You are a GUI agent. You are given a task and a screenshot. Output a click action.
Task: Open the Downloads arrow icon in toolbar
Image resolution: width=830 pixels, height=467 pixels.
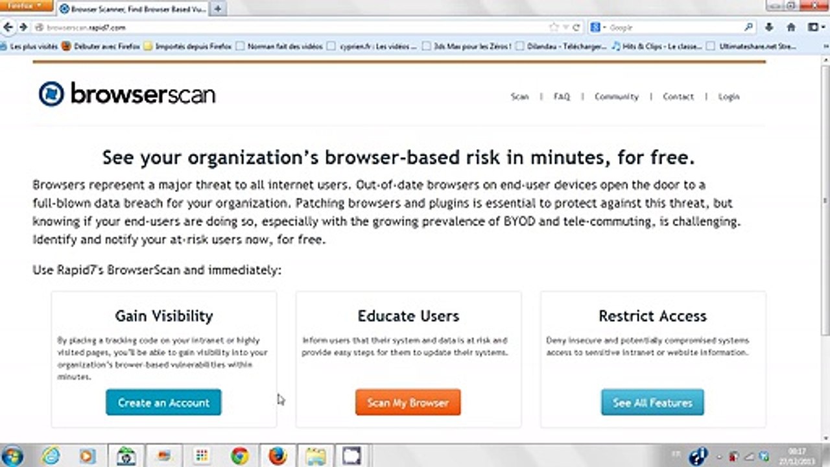770,27
